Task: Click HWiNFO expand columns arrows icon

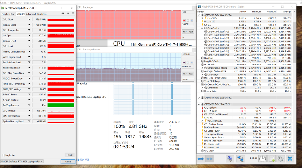Action: point(201,159)
